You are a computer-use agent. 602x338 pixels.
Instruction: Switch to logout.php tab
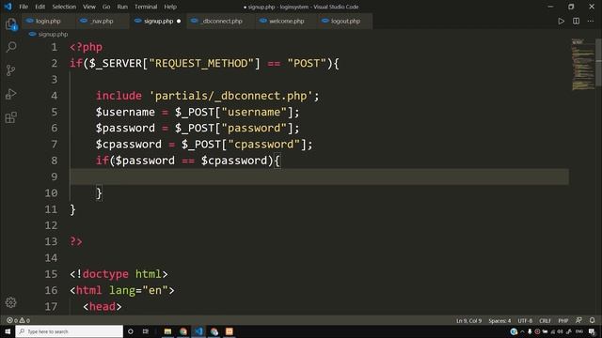345,21
